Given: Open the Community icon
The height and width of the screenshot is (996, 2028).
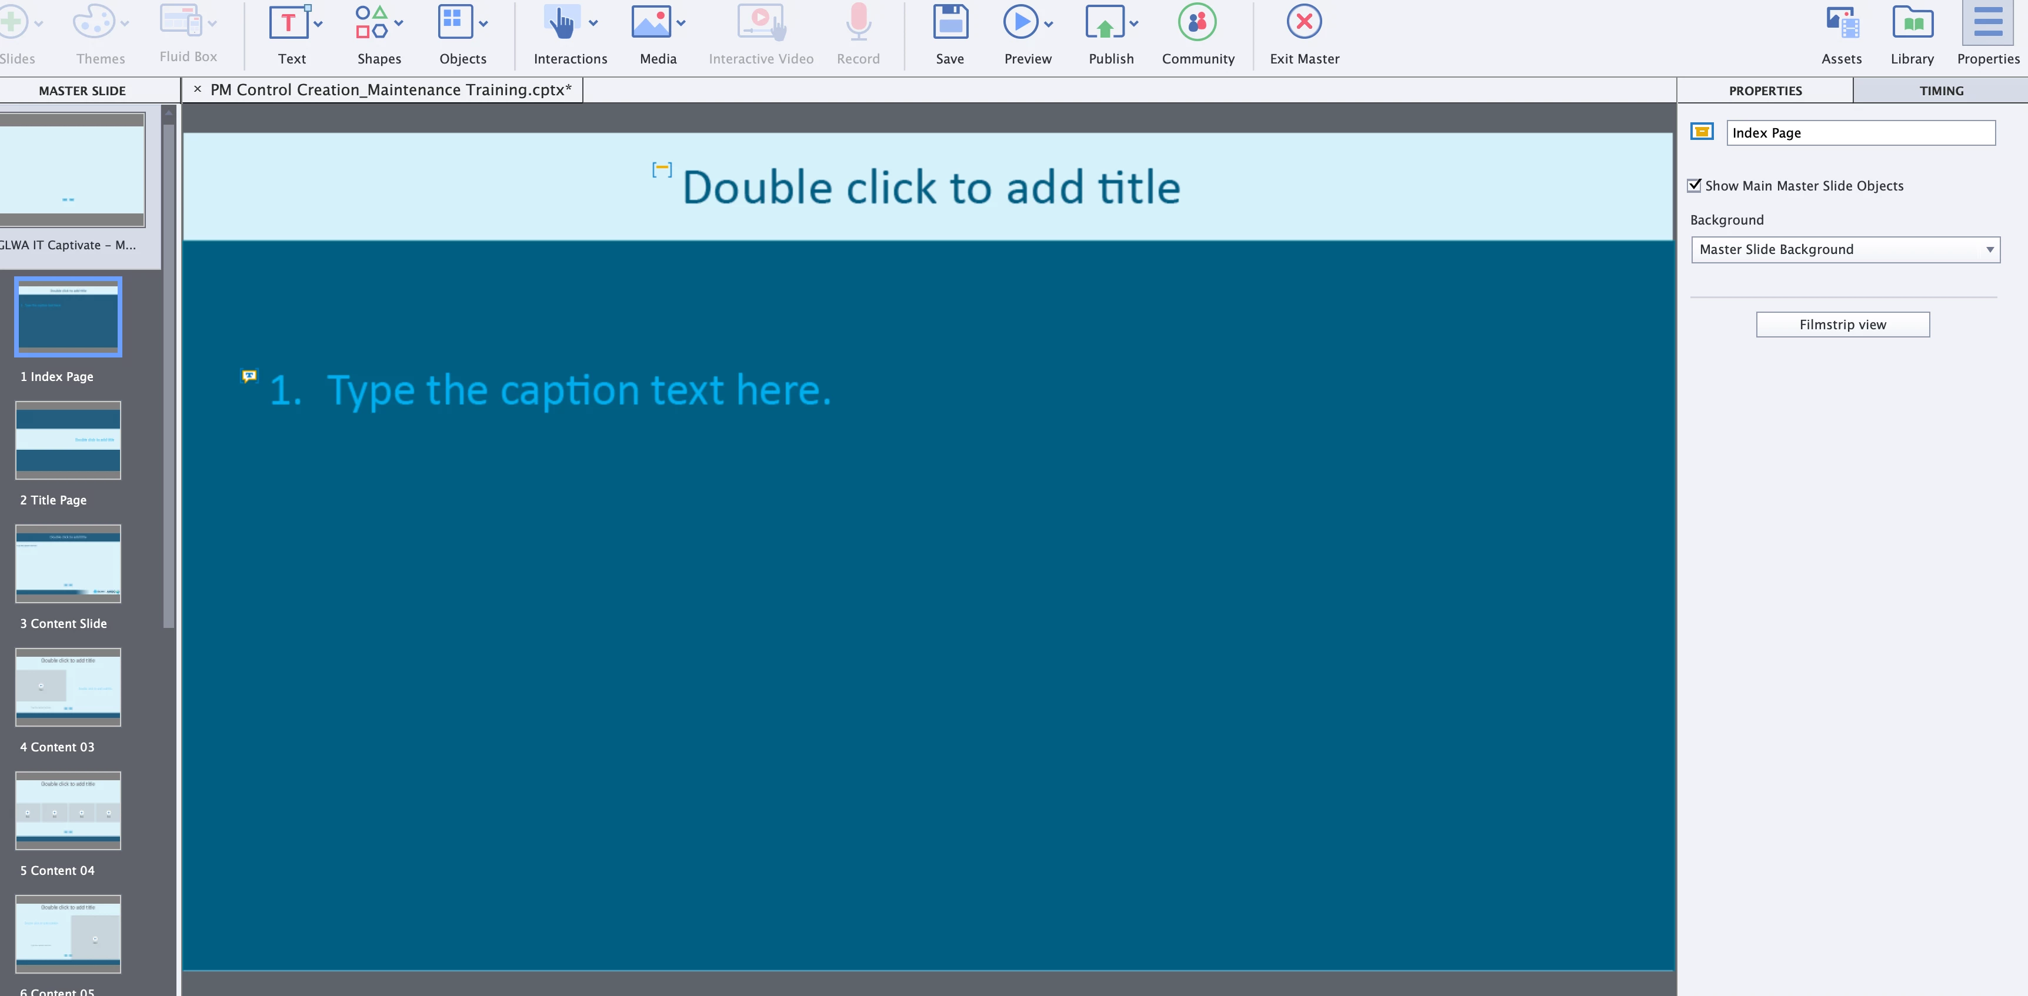Looking at the screenshot, I should click(x=1197, y=23).
